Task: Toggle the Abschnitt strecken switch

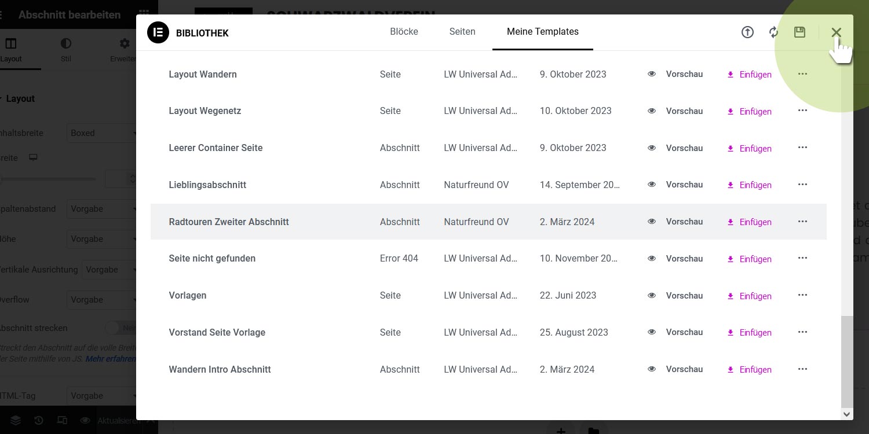Action: tap(120, 328)
